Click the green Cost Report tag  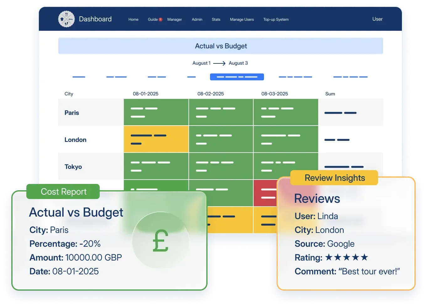[x=63, y=191]
